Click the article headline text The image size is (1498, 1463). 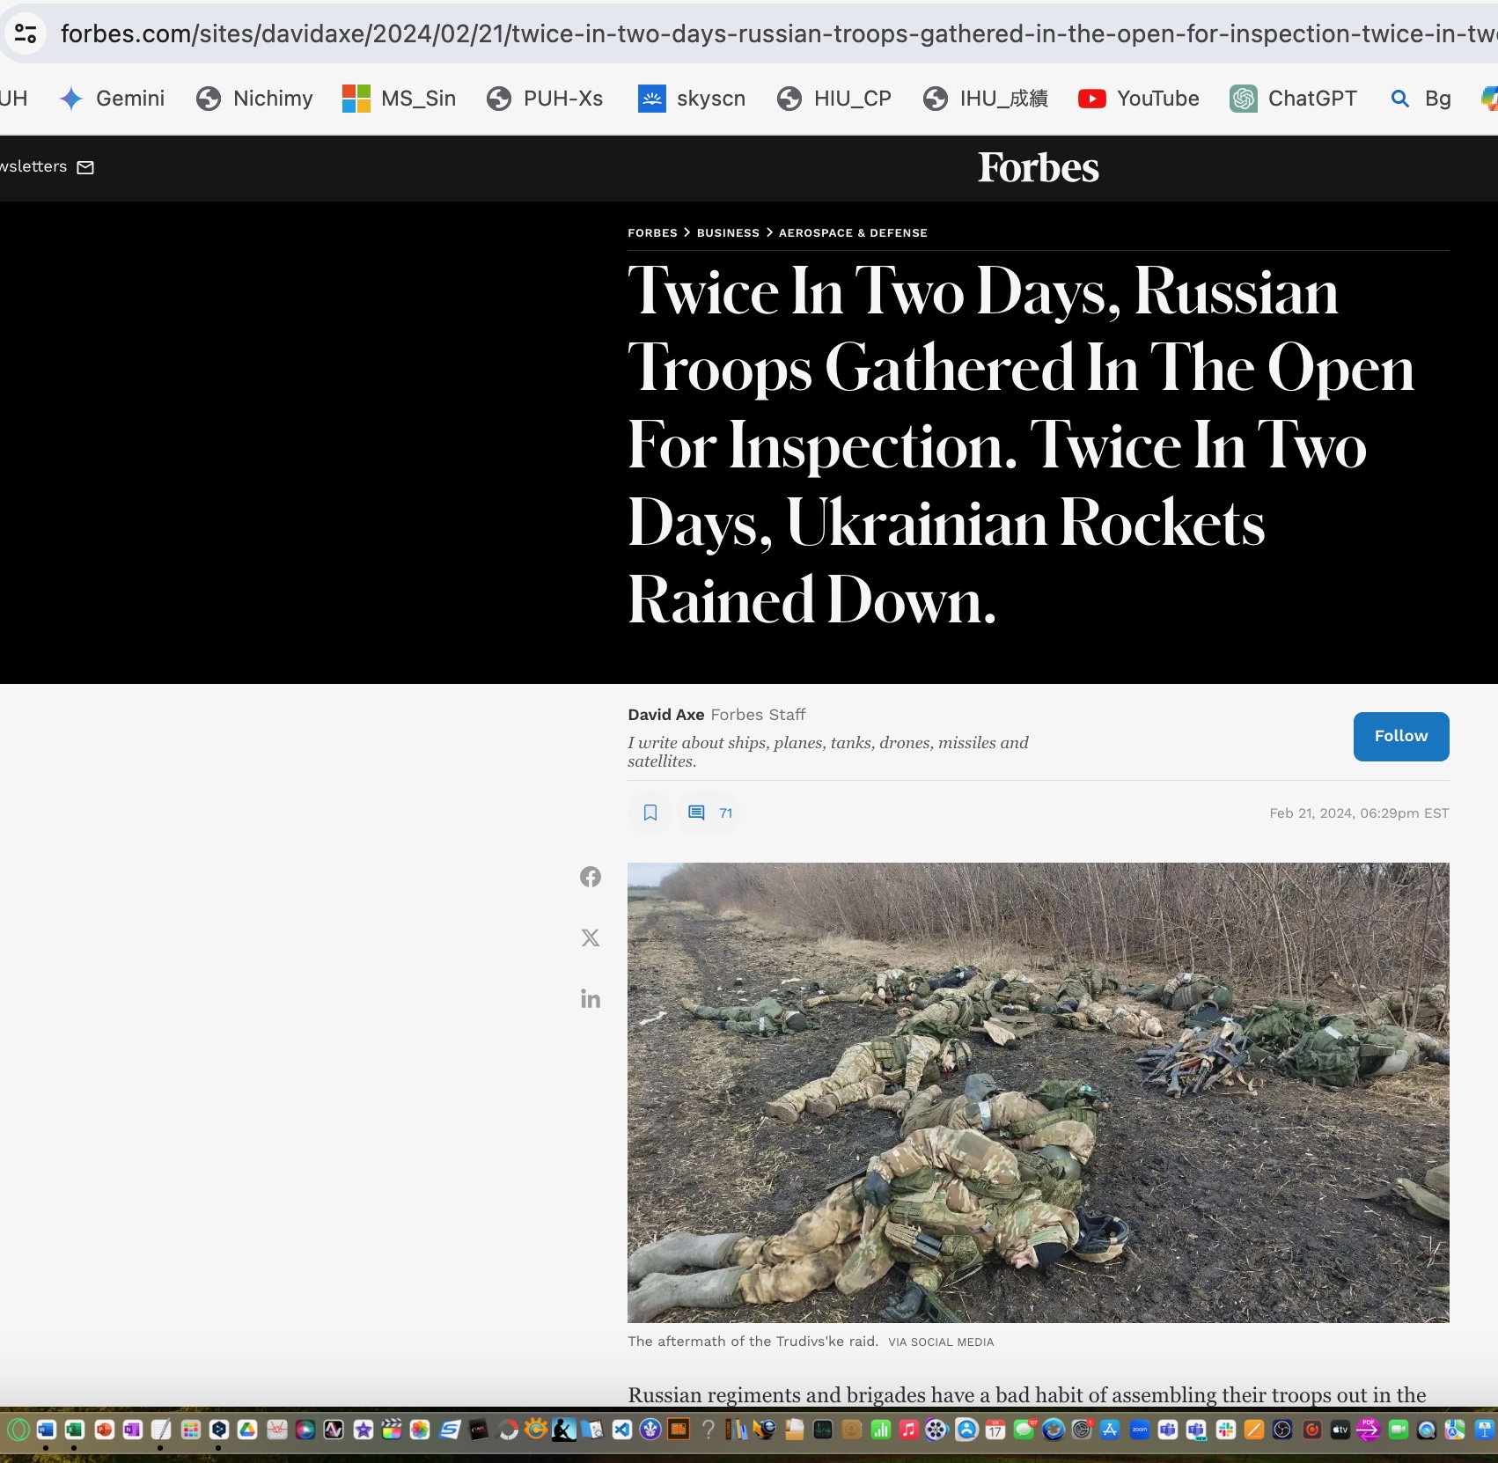1021,445
